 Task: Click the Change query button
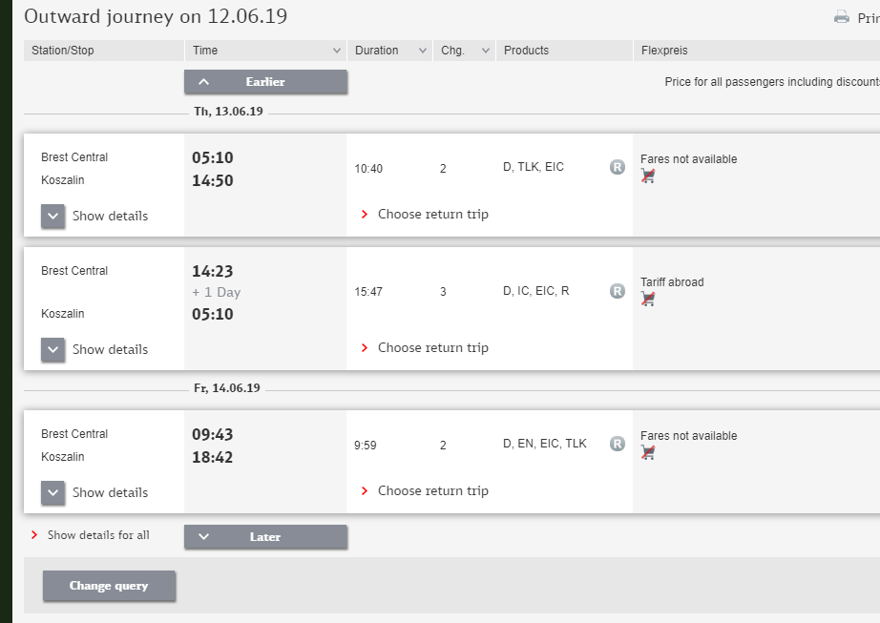pos(109,586)
